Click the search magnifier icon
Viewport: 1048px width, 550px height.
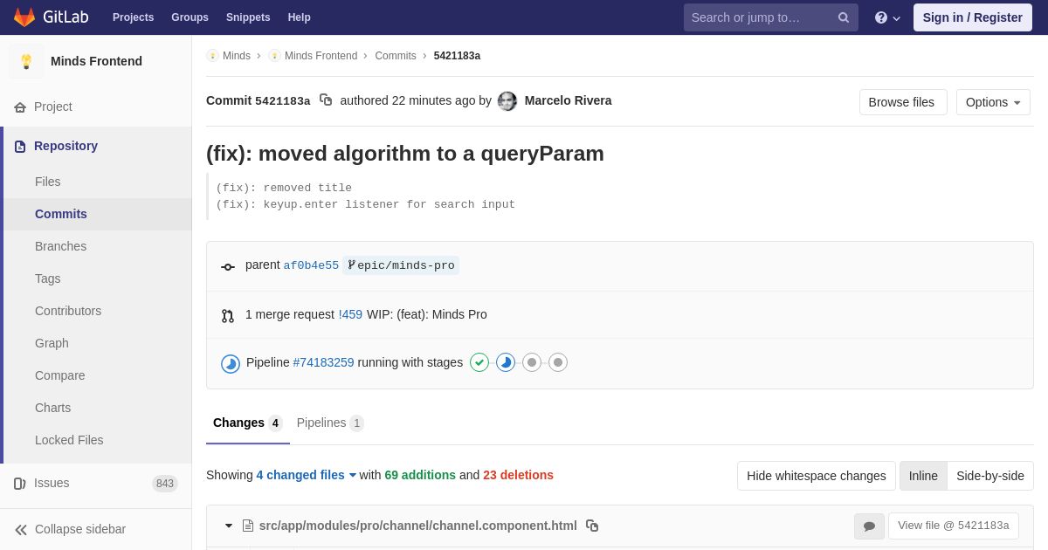coord(844,17)
